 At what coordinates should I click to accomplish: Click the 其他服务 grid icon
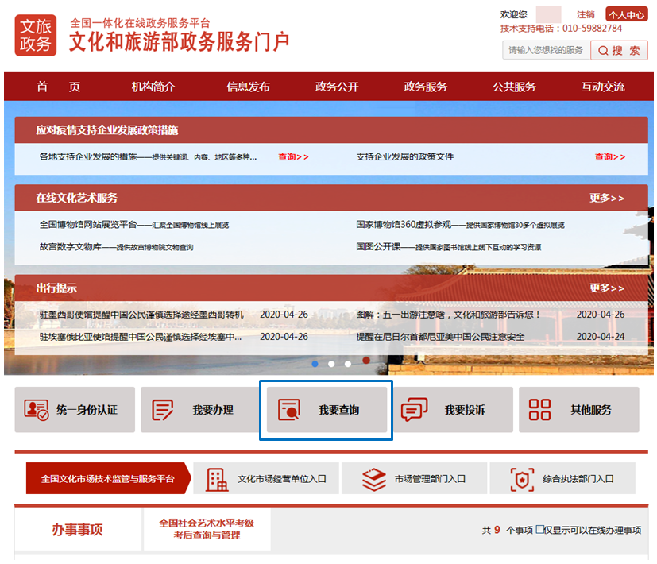539,410
